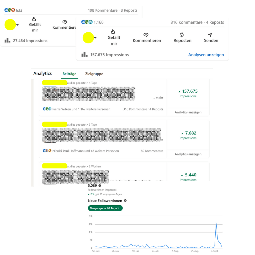
Task: Click the 157.675 Impressions text under the top post
Action: (x=110, y=55)
